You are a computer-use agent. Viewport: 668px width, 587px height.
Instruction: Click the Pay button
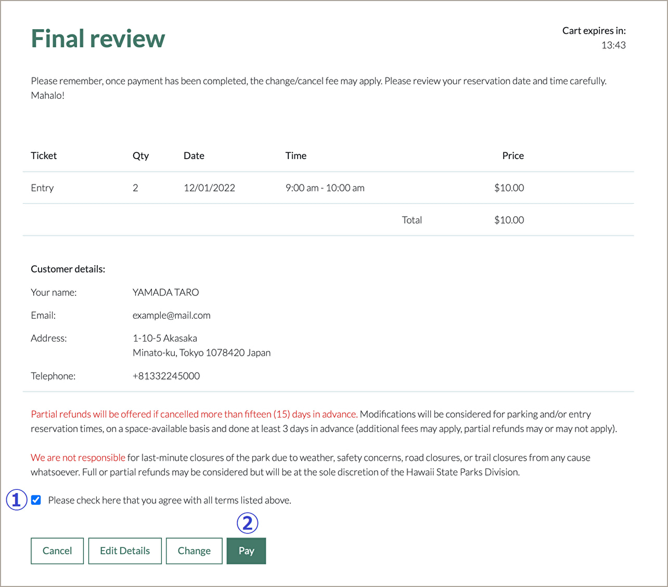[x=246, y=551]
